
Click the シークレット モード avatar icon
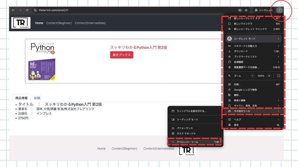[x=229, y=39]
